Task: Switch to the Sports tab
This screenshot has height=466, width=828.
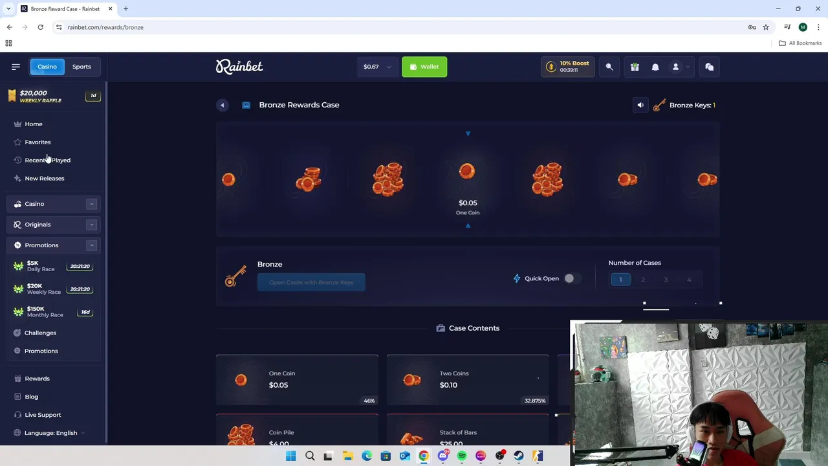Action: click(x=82, y=67)
